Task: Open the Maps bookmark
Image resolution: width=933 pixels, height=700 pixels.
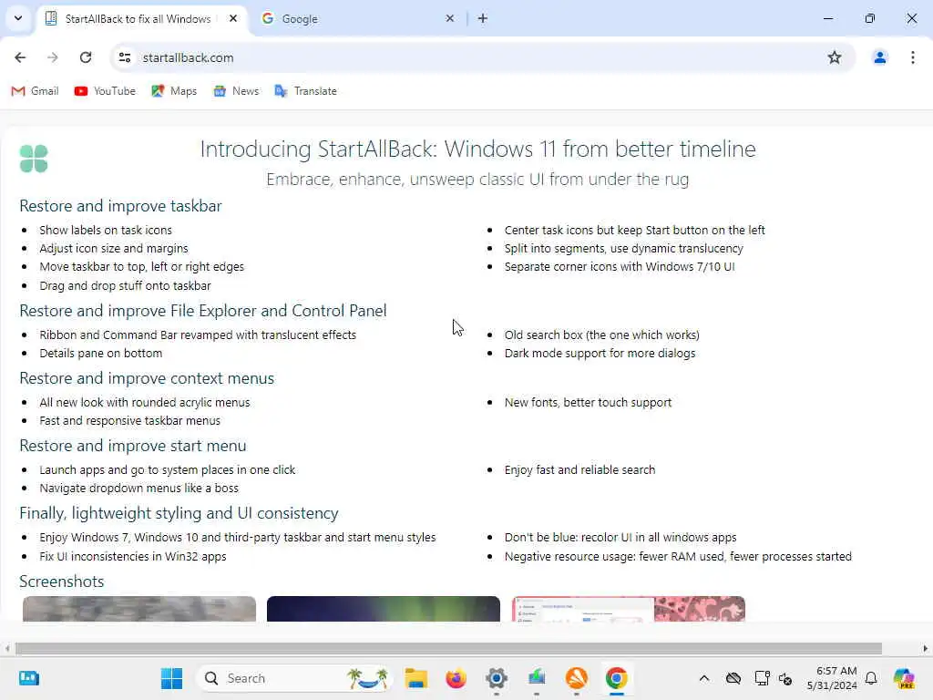Action: coord(174,91)
